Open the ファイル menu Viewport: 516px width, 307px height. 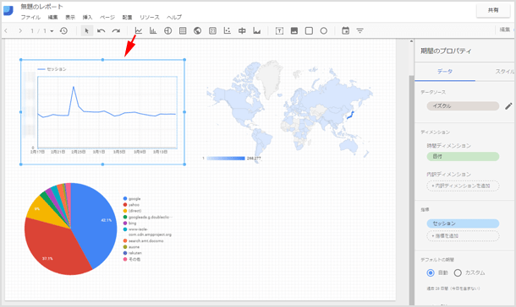point(30,18)
